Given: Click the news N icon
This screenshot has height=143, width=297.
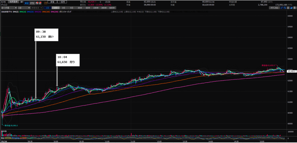Looking at the screenshot, I should (x=37, y=3).
